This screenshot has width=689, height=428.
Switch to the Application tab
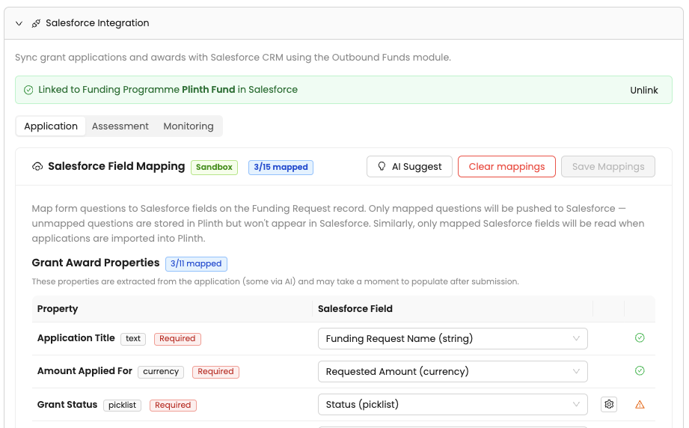(51, 126)
